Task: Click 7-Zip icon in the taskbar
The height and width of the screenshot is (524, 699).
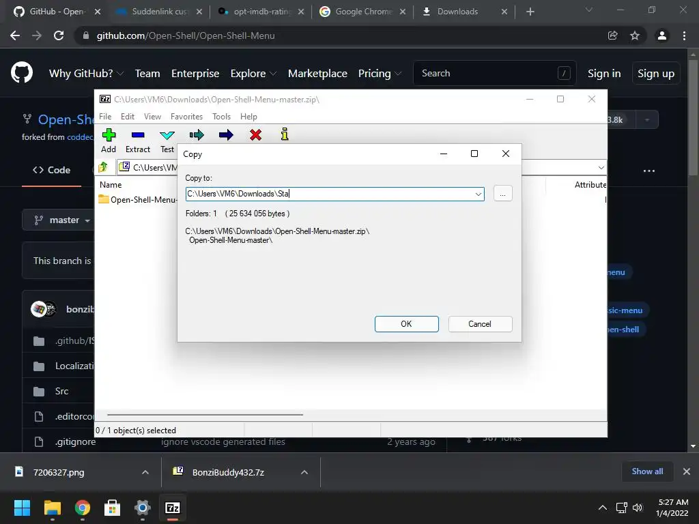Action: [x=173, y=508]
